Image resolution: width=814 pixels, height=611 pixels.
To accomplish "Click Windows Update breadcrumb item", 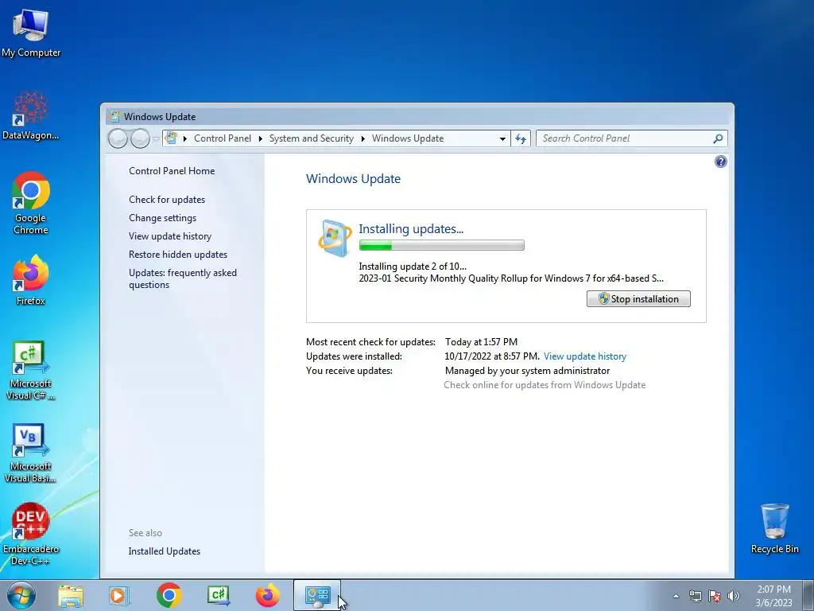I will [x=408, y=138].
